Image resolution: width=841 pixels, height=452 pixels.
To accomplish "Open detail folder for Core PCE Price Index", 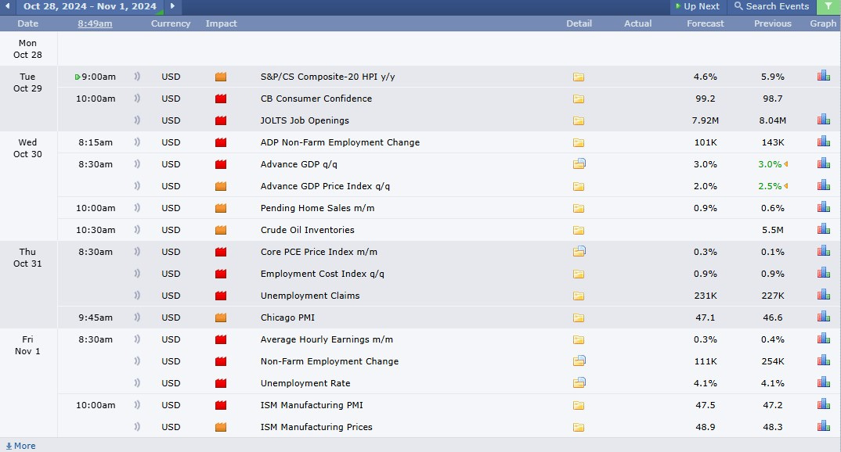I will tap(579, 251).
